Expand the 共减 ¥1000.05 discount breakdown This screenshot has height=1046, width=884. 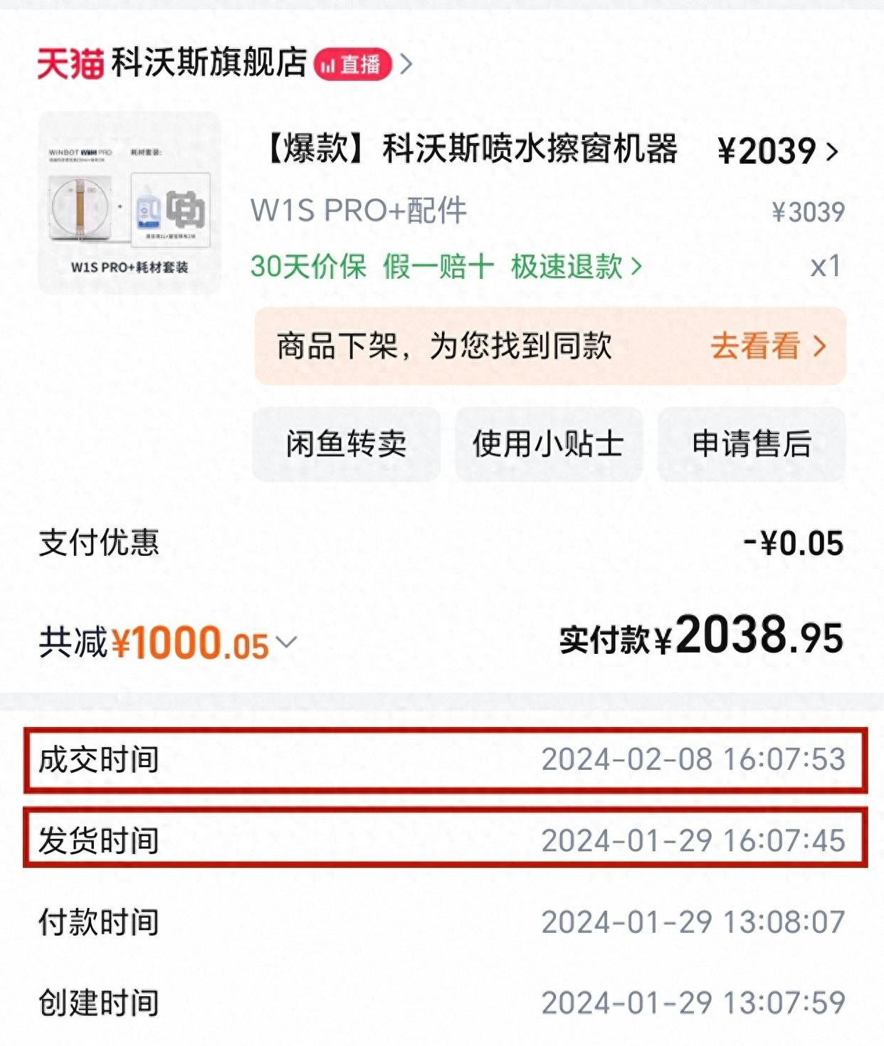pyautogui.click(x=286, y=642)
